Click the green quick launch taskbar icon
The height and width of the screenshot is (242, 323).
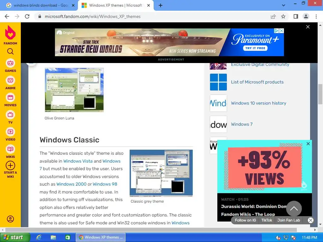click(x=68, y=237)
